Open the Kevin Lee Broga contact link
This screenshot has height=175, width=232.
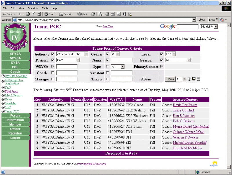coord(185,105)
